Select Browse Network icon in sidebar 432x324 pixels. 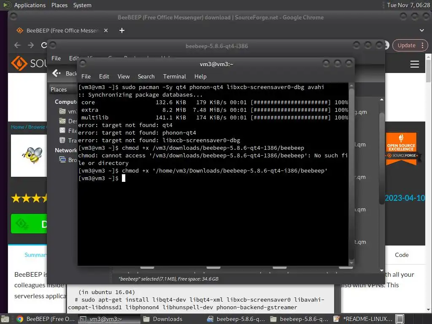pyautogui.click(x=62, y=159)
